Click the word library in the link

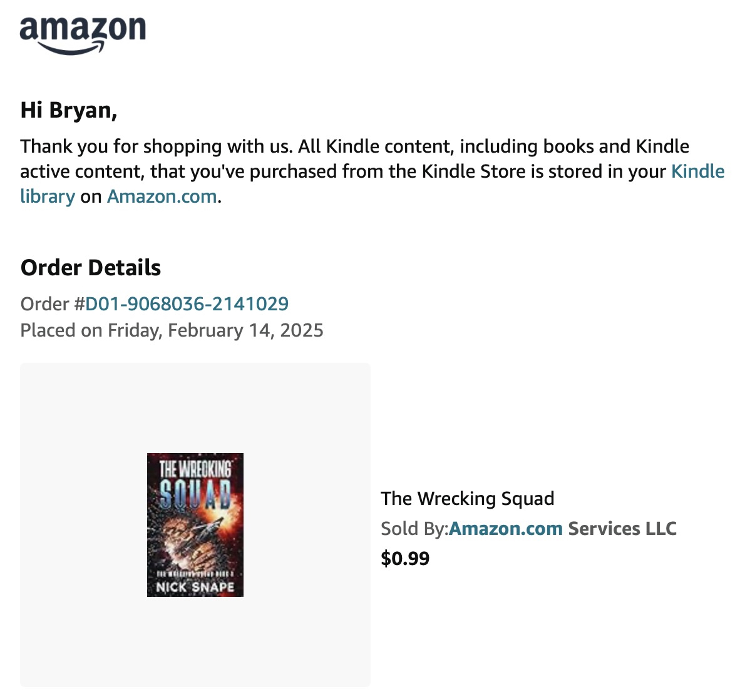48,196
